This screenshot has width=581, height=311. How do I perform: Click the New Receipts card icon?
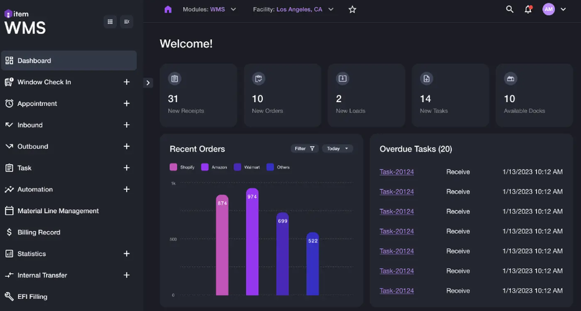[x=174, y=78]
